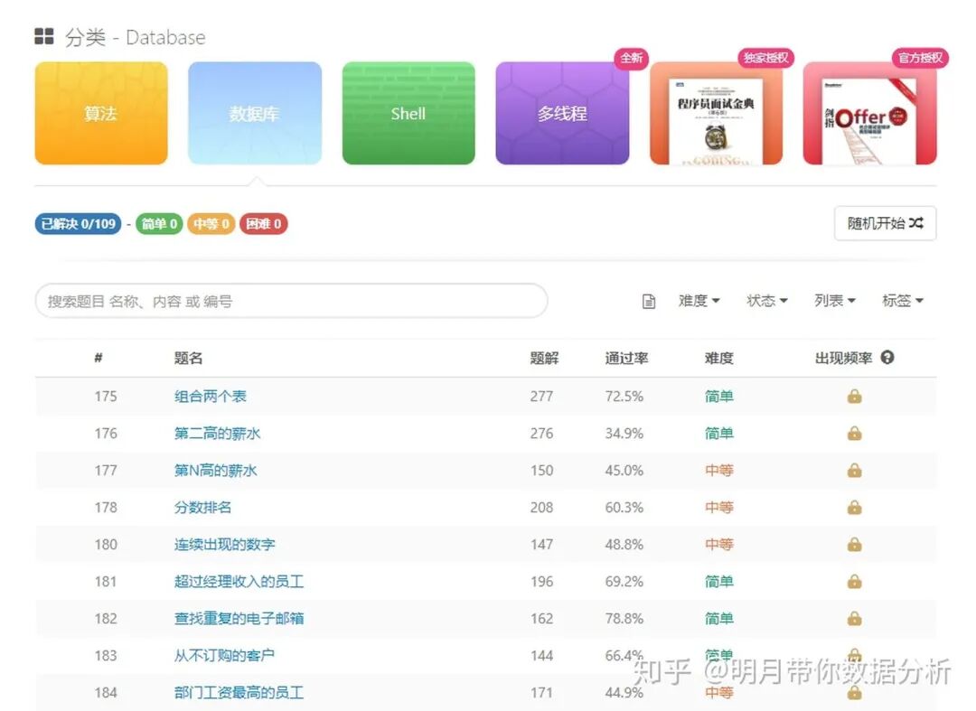Sort by the 题名 column header

click(x=188, y=359)
